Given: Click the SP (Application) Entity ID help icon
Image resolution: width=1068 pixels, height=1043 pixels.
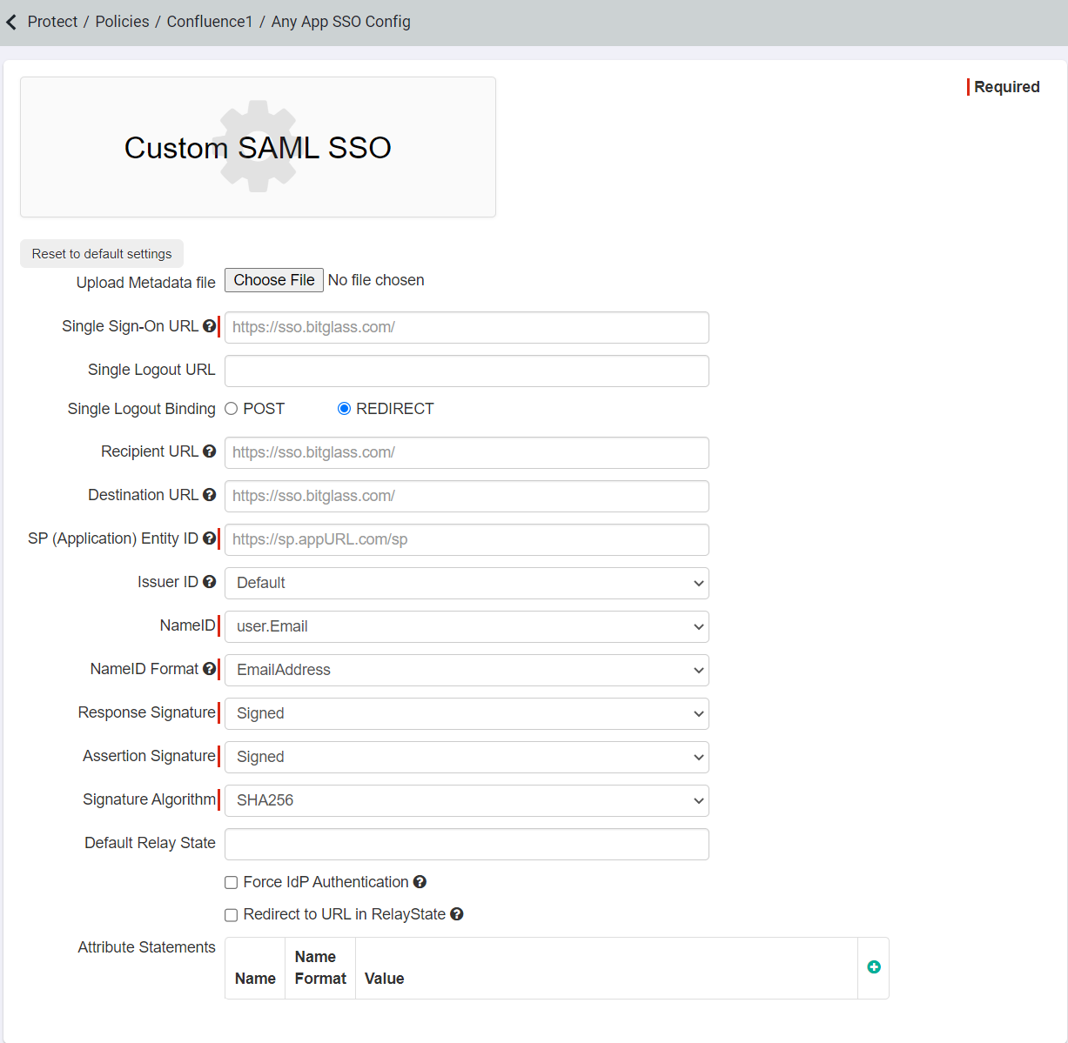Looking at the screenshot, I should click(210, 538).
